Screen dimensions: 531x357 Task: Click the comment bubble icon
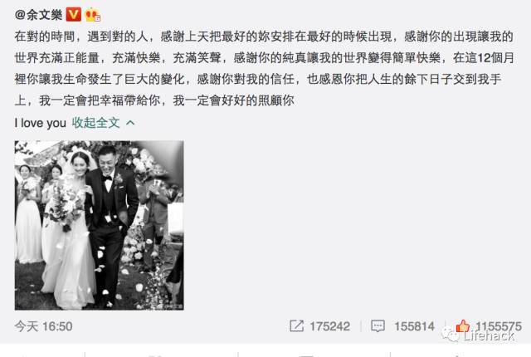coord(378,326)
